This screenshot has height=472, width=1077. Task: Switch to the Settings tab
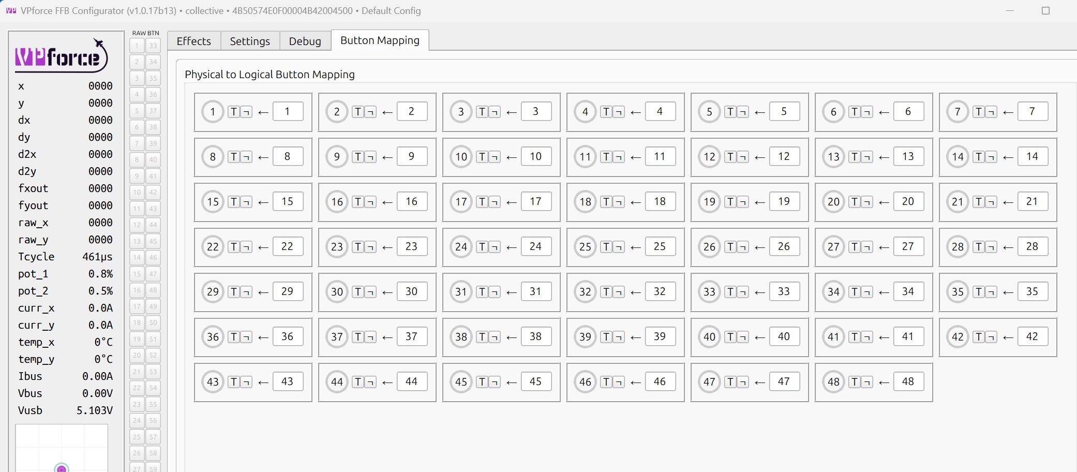[250, 41]
